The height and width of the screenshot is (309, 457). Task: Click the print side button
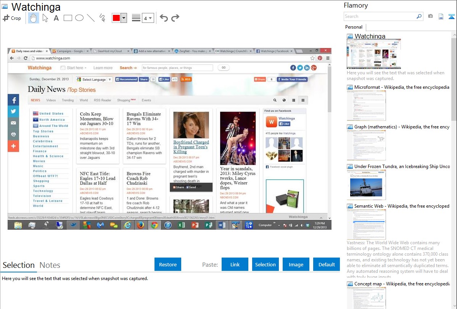coord(13,134)
